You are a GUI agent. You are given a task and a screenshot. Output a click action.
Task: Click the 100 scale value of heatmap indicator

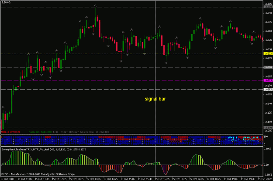[x=266, y=137]
